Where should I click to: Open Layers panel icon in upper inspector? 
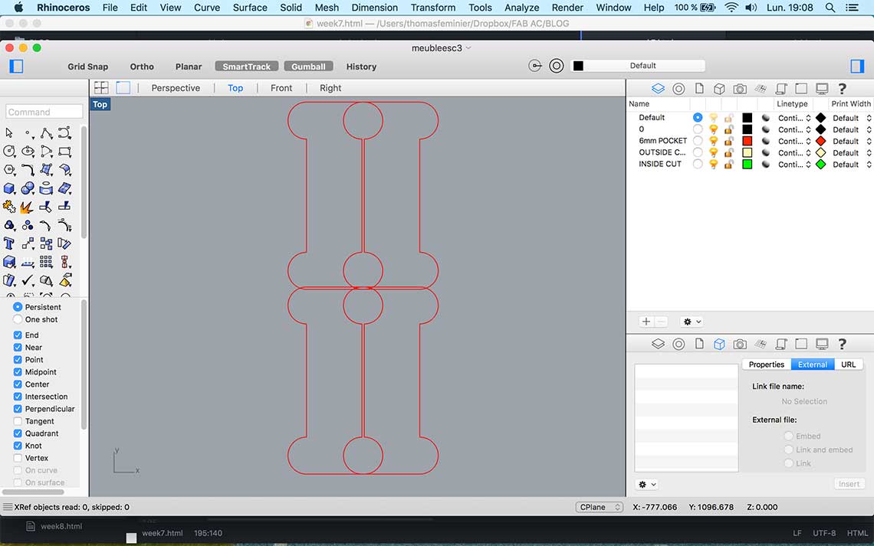(x=659, y=89)
